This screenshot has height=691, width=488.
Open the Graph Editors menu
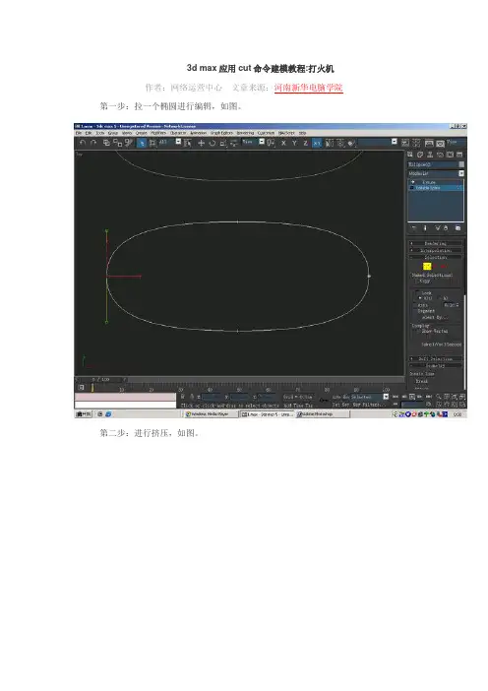(221, 133)
